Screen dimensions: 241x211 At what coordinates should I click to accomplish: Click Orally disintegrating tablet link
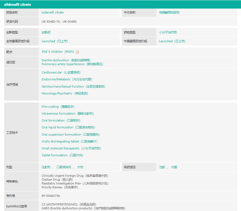click(x=70, y=141)
